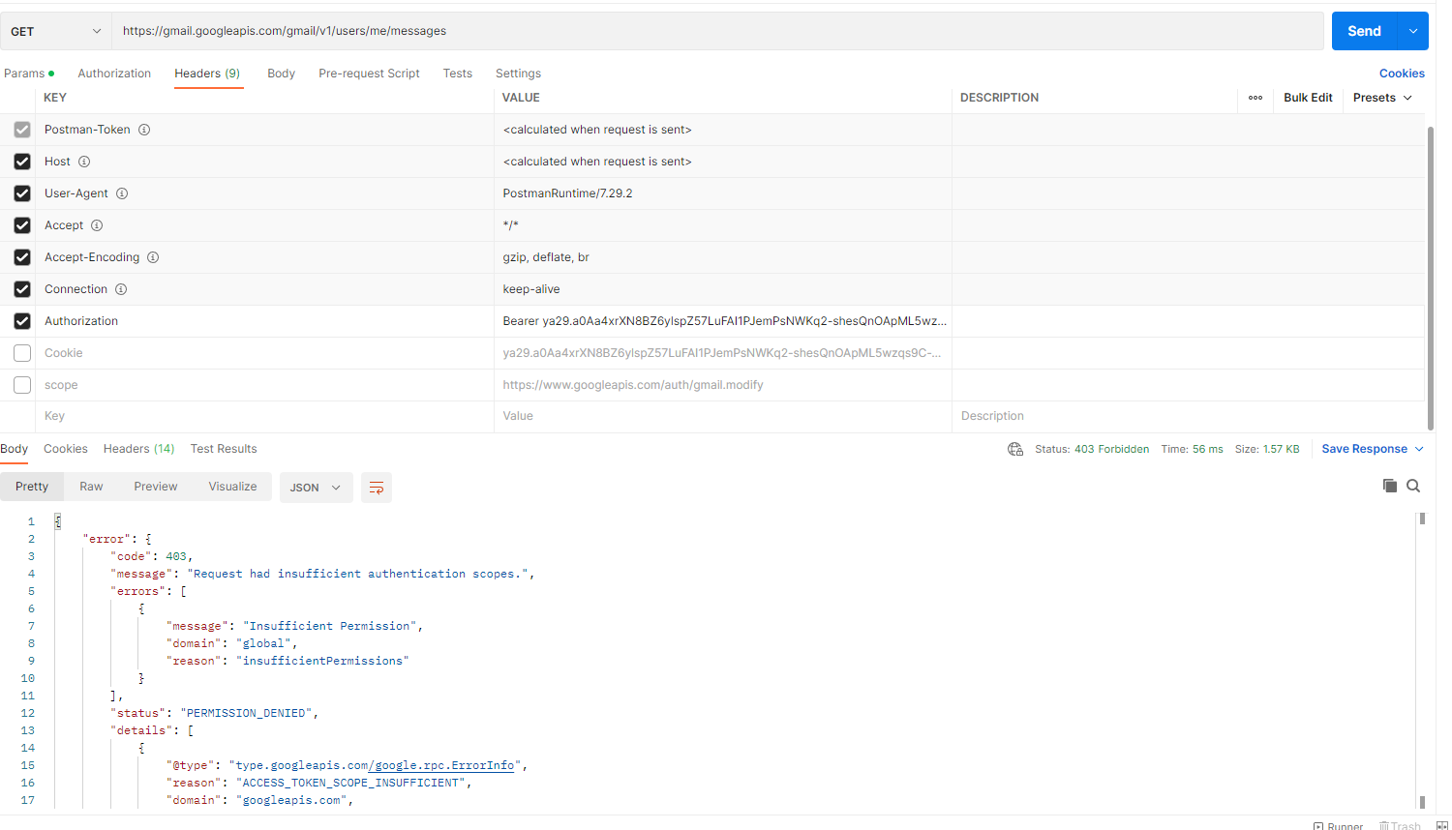Open the Send button dropdown arrow
1452x830 pixels.
click(1413, 31)
